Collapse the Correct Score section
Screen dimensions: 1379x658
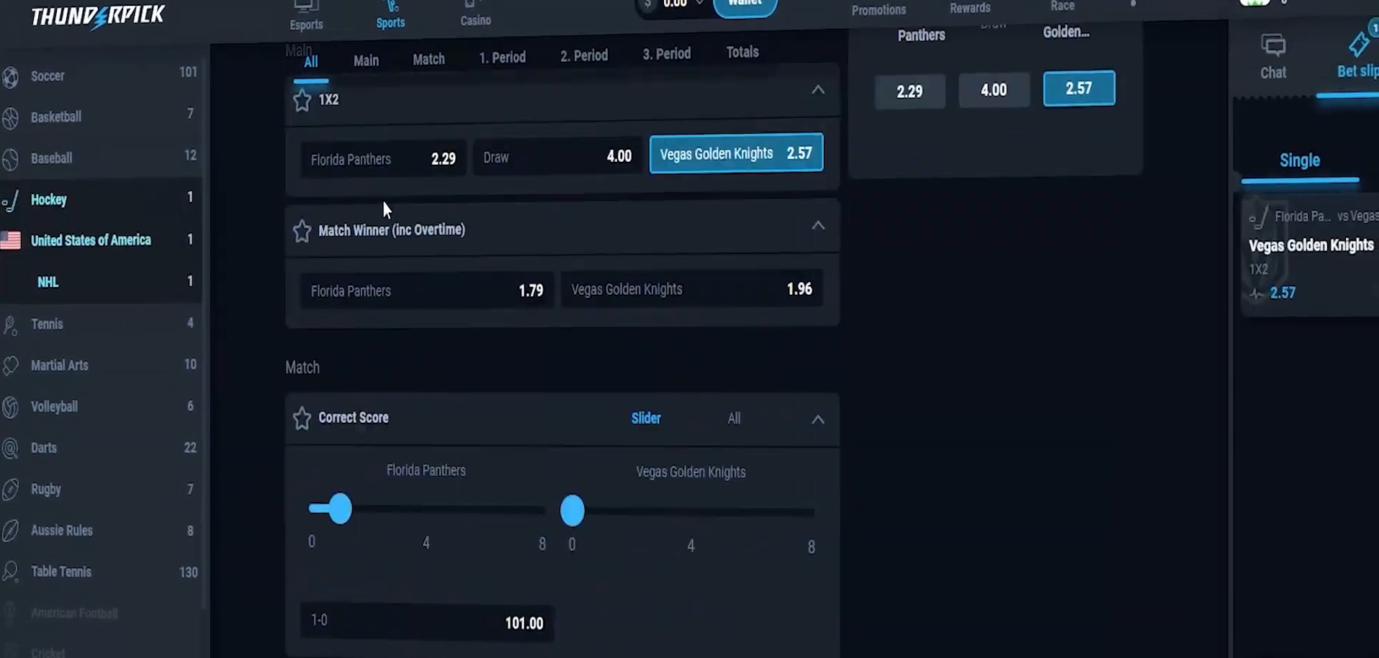818,419
